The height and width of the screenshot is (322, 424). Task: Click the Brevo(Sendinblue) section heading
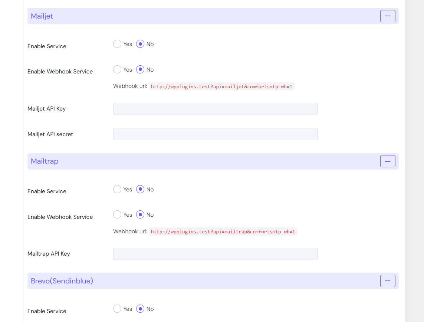click(x=62, y=281)
